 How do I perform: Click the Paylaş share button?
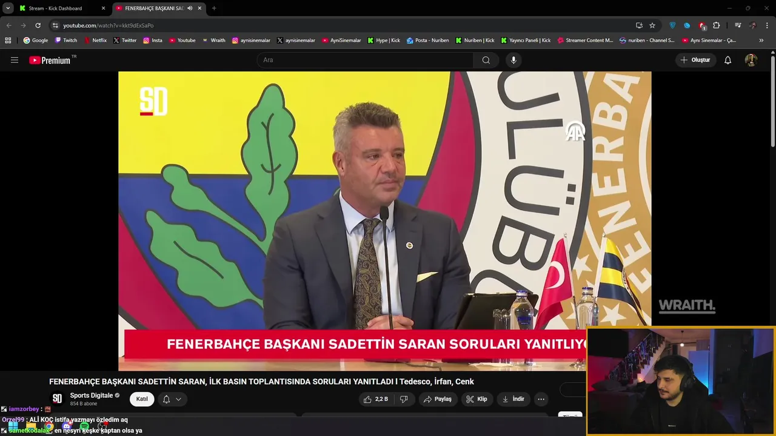click(437, 399)
